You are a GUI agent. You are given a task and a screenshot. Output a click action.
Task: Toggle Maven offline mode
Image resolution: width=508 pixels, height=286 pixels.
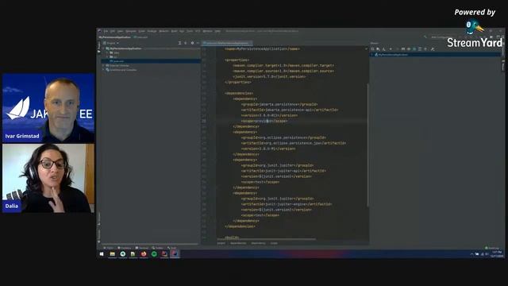pyautogui.click(x=409, y=49)
